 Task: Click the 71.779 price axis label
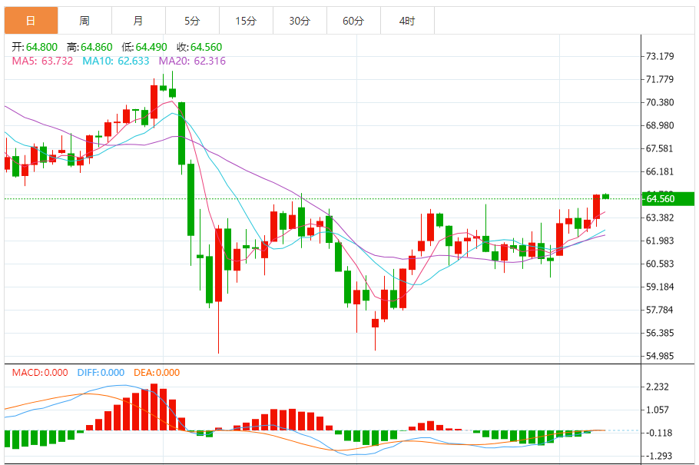tap(660, 79)
